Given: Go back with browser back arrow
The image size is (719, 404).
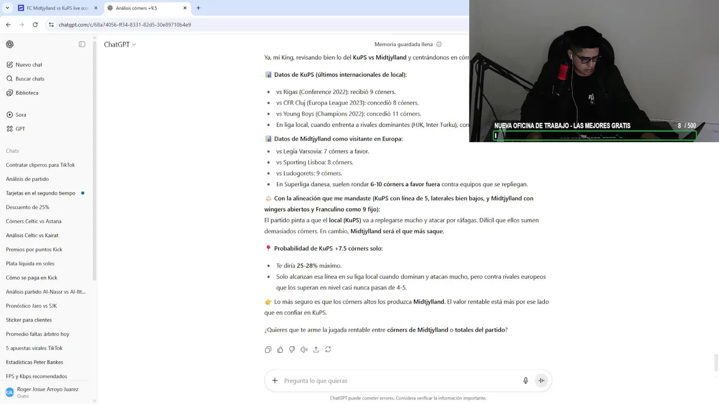Looking at the screenshot, I should (x=8, y=25).
